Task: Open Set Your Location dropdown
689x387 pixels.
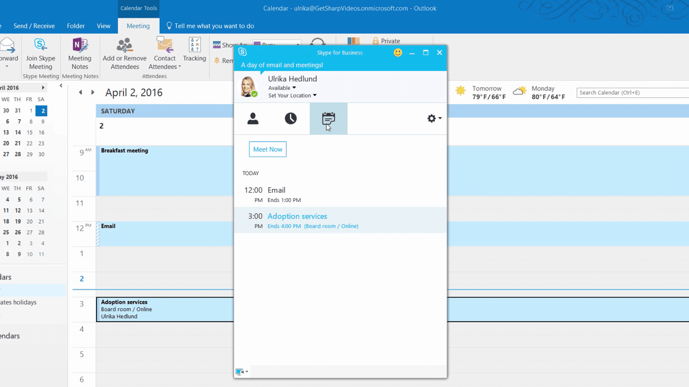Action: pos(292,95)
